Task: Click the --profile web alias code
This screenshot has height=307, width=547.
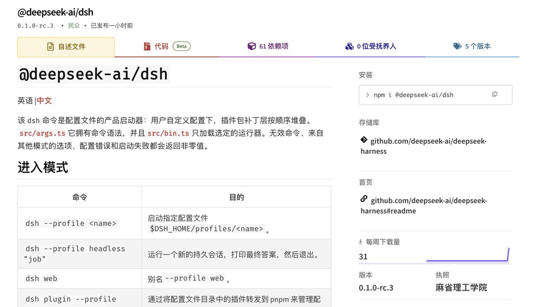Action: click(195, 278)
